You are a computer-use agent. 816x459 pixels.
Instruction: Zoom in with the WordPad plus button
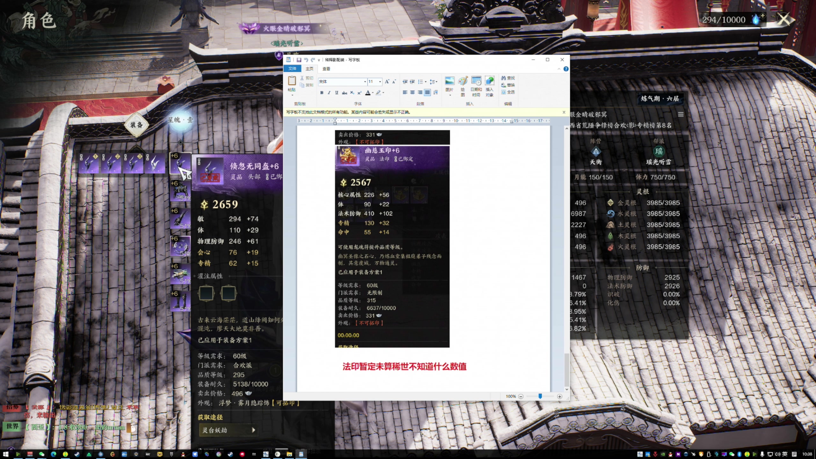click(559, 397)
